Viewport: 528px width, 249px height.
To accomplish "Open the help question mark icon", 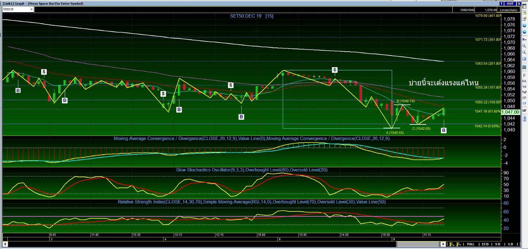I will pyautogui.click(x=524, y=119).
